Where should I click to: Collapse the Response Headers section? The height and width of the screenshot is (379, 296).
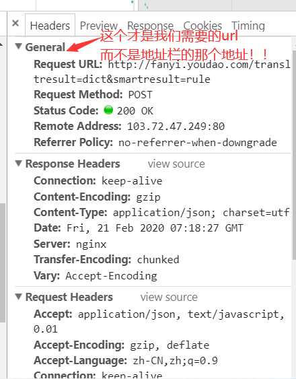click(19, 163)
